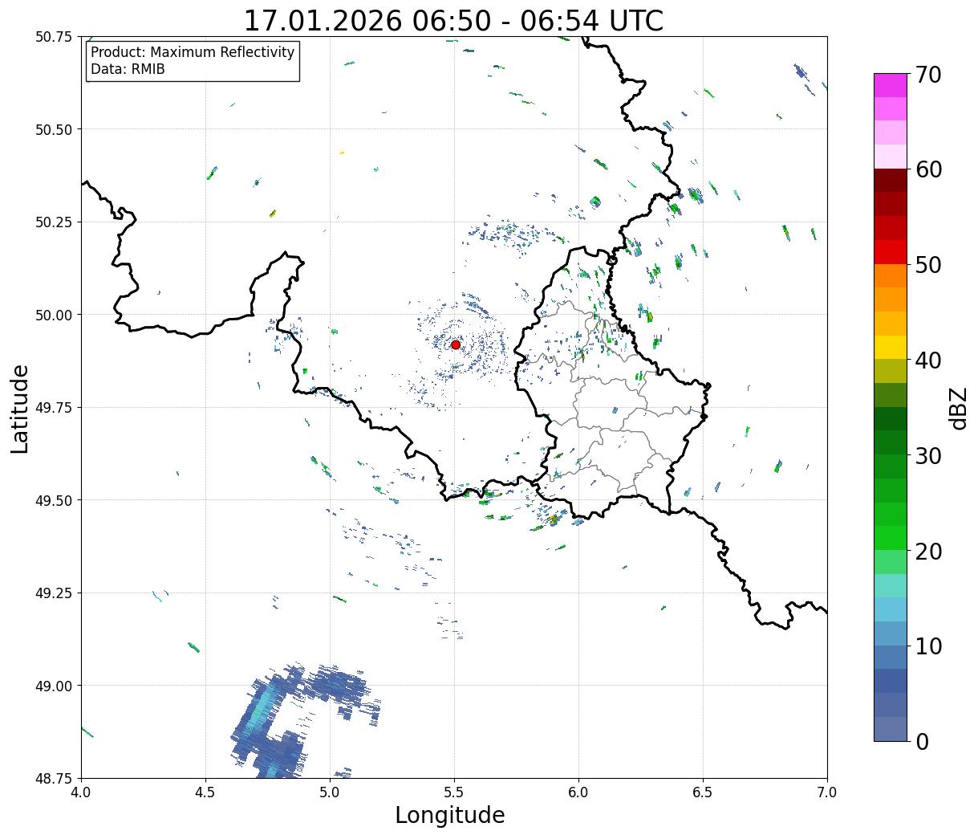Click the colorbar tick label 40
The image size is (978, 835).
point(928,360)
